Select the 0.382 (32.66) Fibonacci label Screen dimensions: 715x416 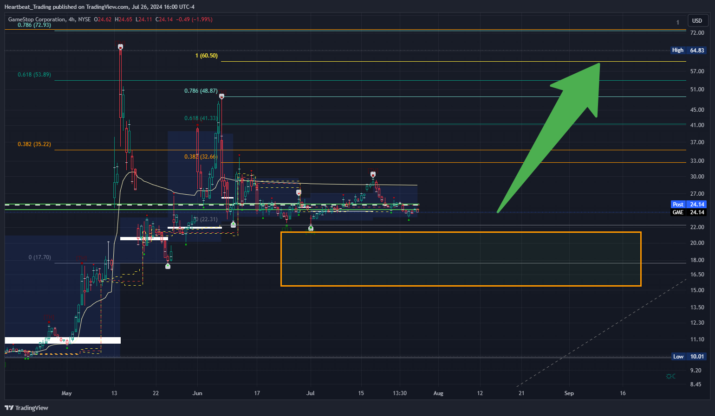[201, 157]
